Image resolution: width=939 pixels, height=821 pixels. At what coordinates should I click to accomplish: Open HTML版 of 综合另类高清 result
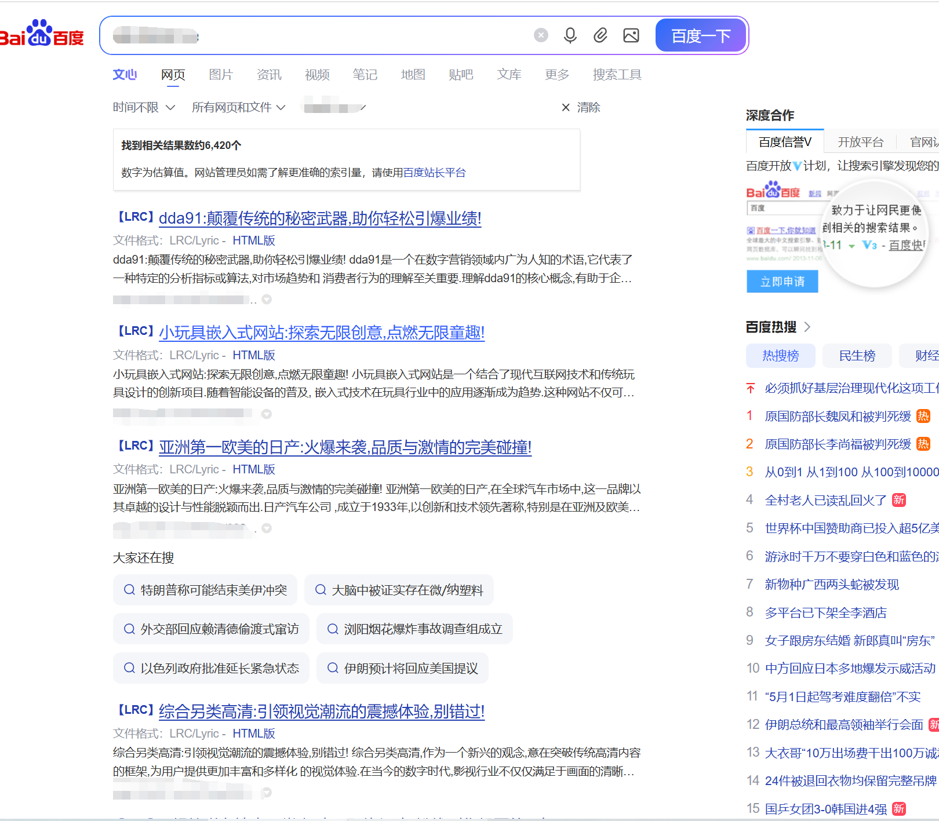click(x=254, y=734)
